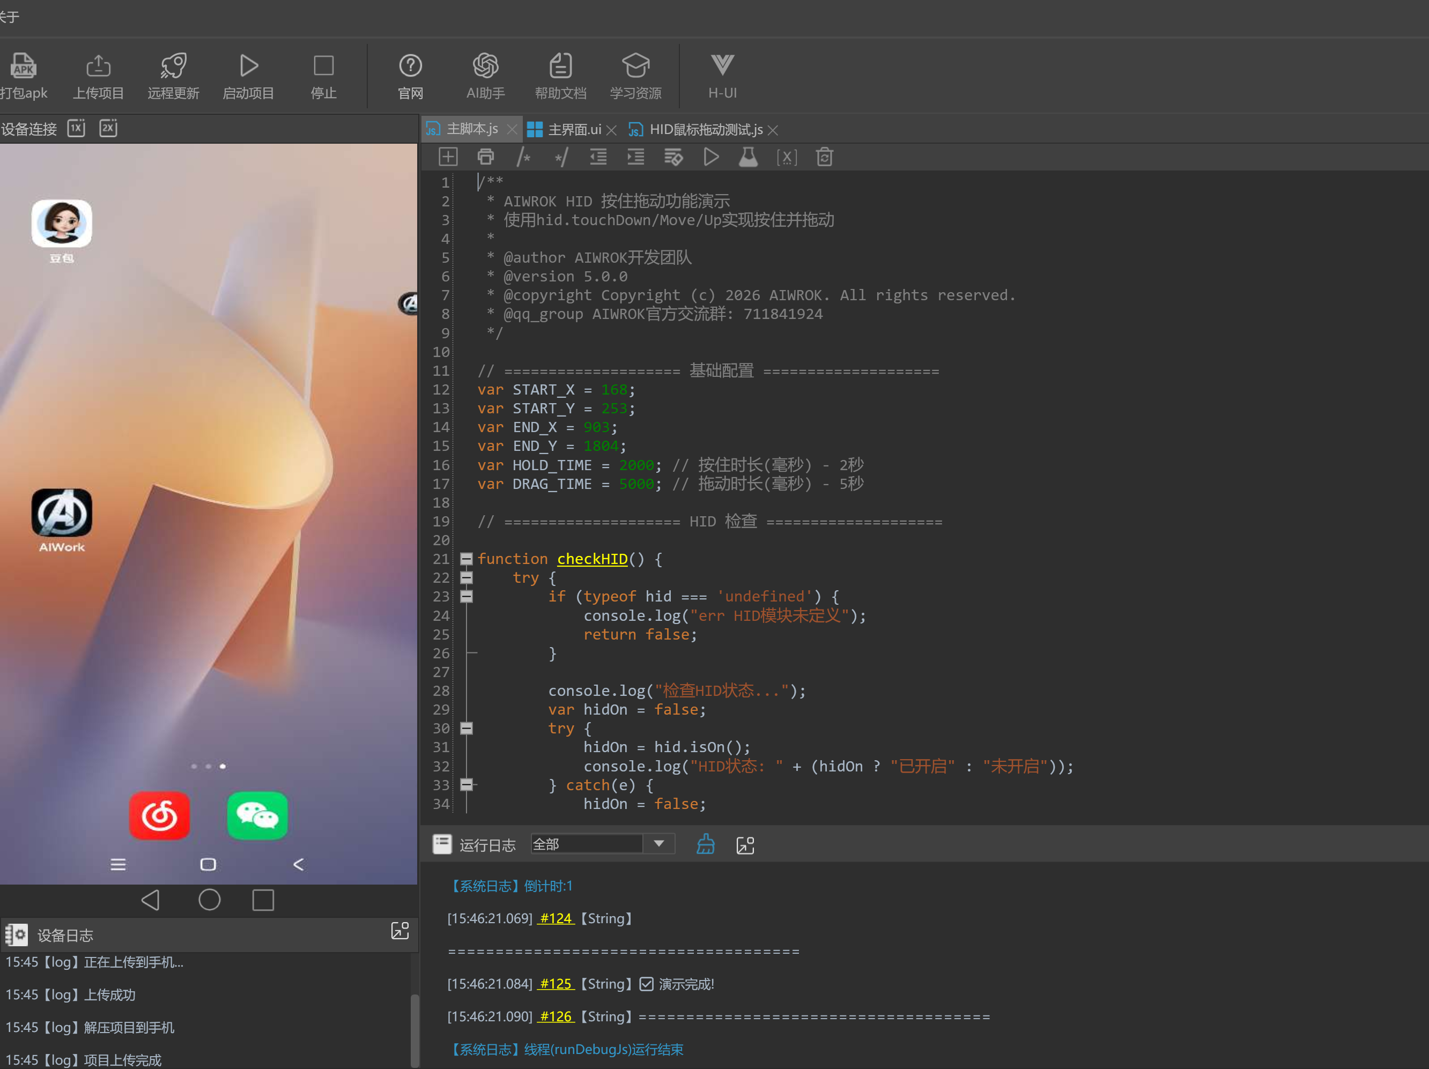The image size is (1429, 1069).
Task: Upload project with 上传项目 button
Action: pyautogui.click(x=98, y=76)
